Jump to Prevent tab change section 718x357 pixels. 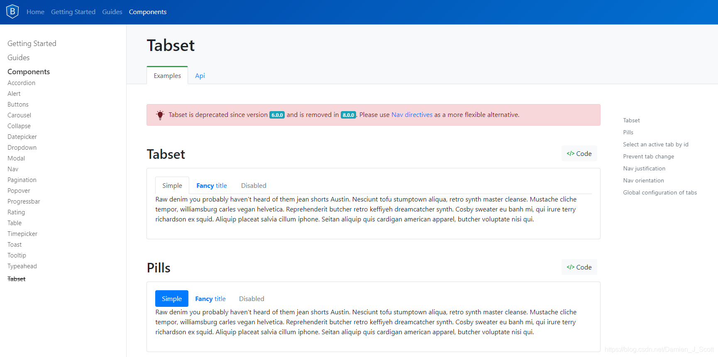[x=648, y=156]
